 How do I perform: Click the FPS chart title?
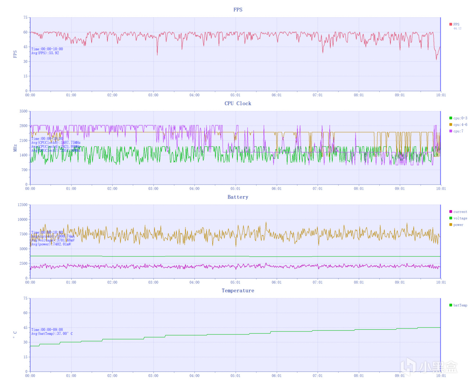(x=238, y=10)
